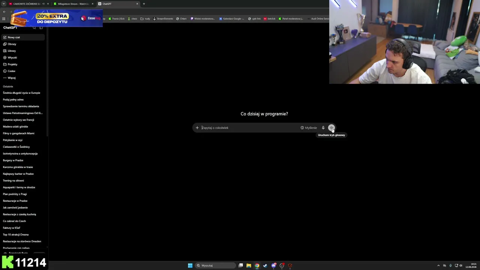Open chat 'Ostatnie wybory we Francji'

(x=23, y=120)
